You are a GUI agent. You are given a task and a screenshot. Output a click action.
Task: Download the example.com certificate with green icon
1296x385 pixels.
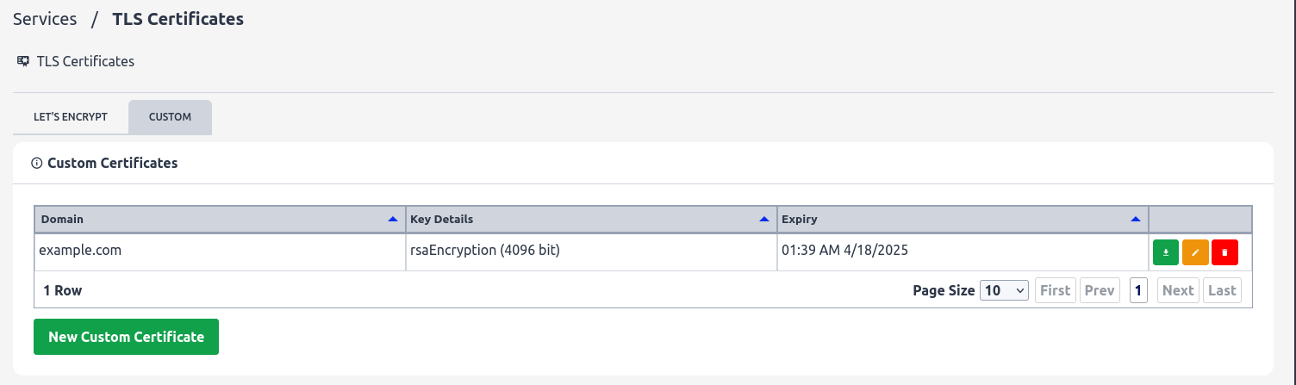point(1166,252)
